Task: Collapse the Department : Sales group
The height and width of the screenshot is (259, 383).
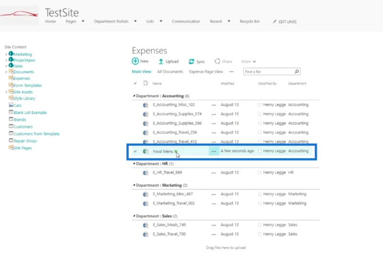Action: (x=134, y=216)
